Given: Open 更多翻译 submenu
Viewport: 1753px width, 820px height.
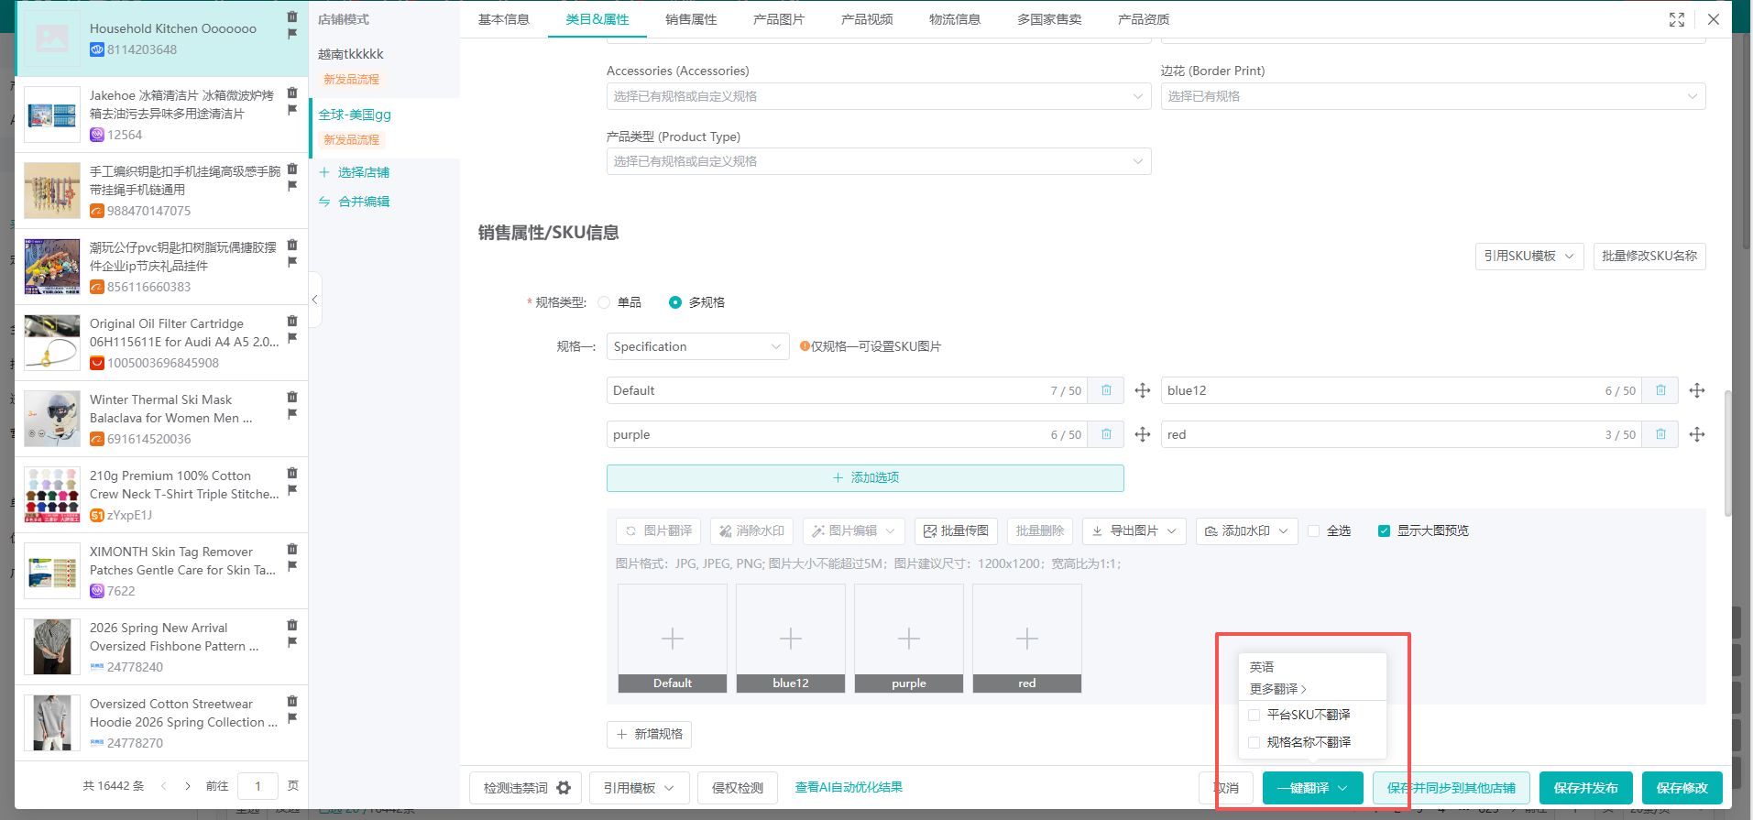Looking at the screenshot, I should 1277,689.
